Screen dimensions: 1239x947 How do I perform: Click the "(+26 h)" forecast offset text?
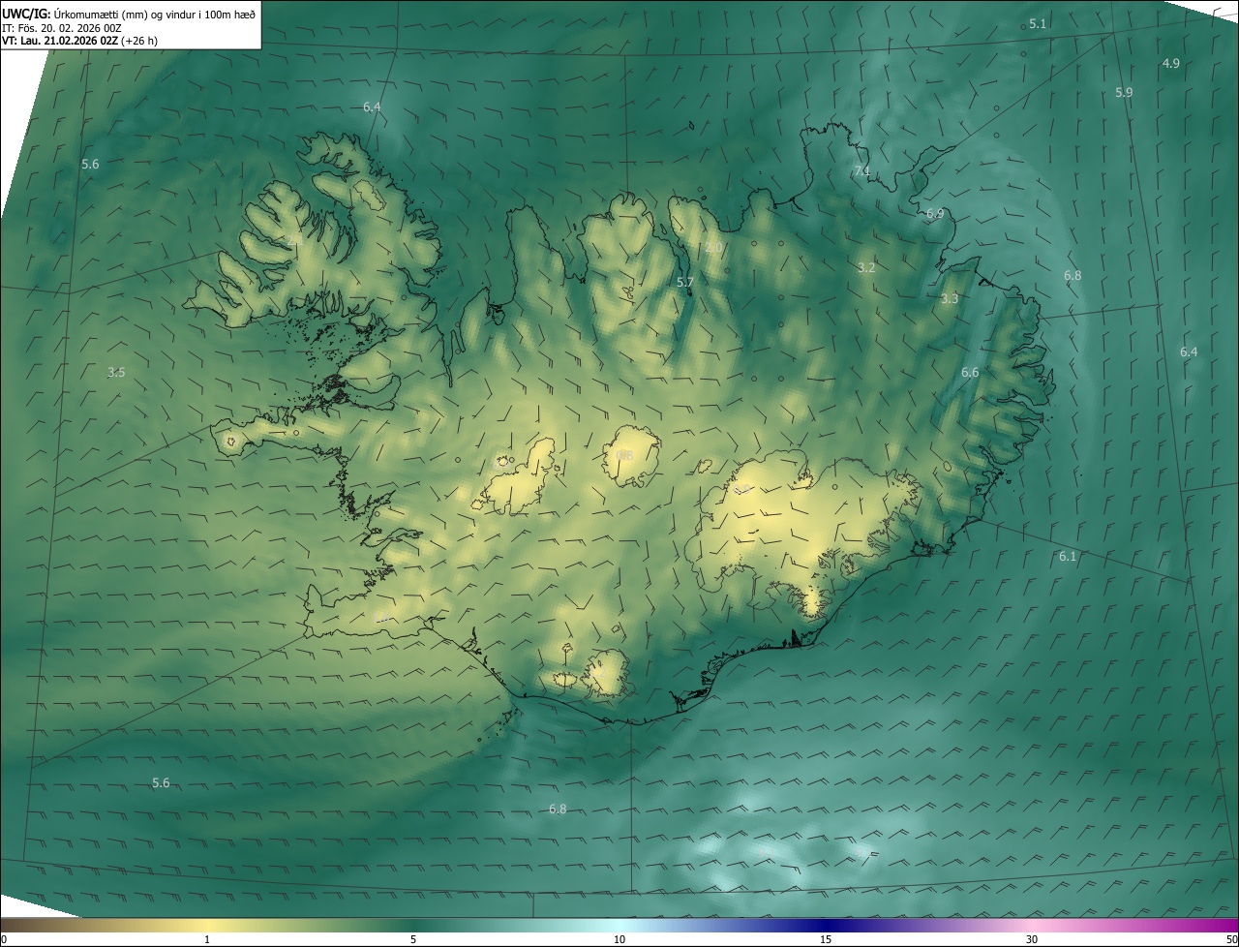click(x=139, y=41)
